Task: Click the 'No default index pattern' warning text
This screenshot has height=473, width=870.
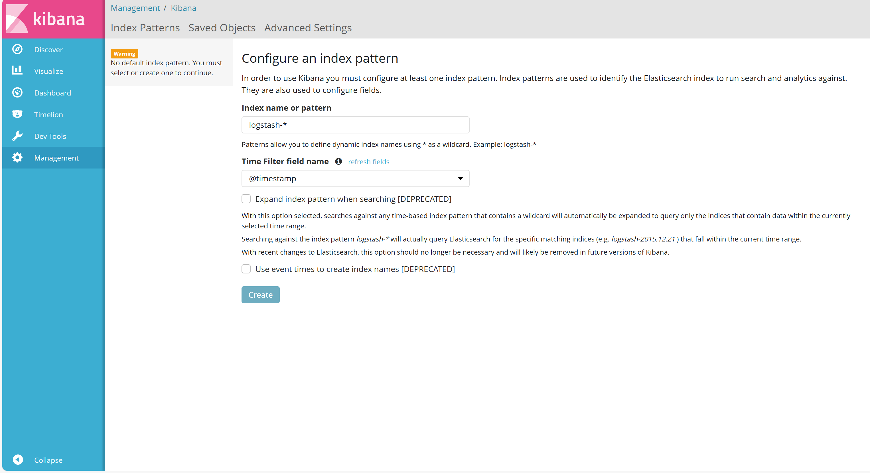Action: 167,68
